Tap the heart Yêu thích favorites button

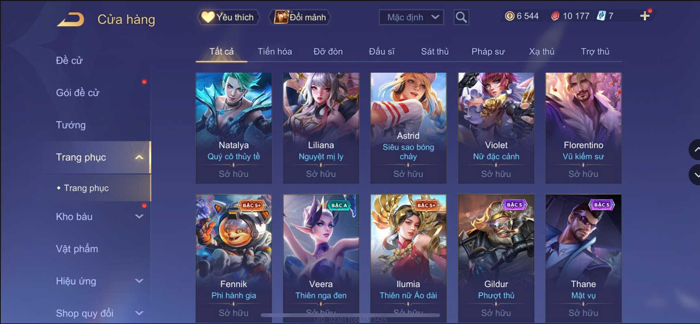click(x=228, y=17)
